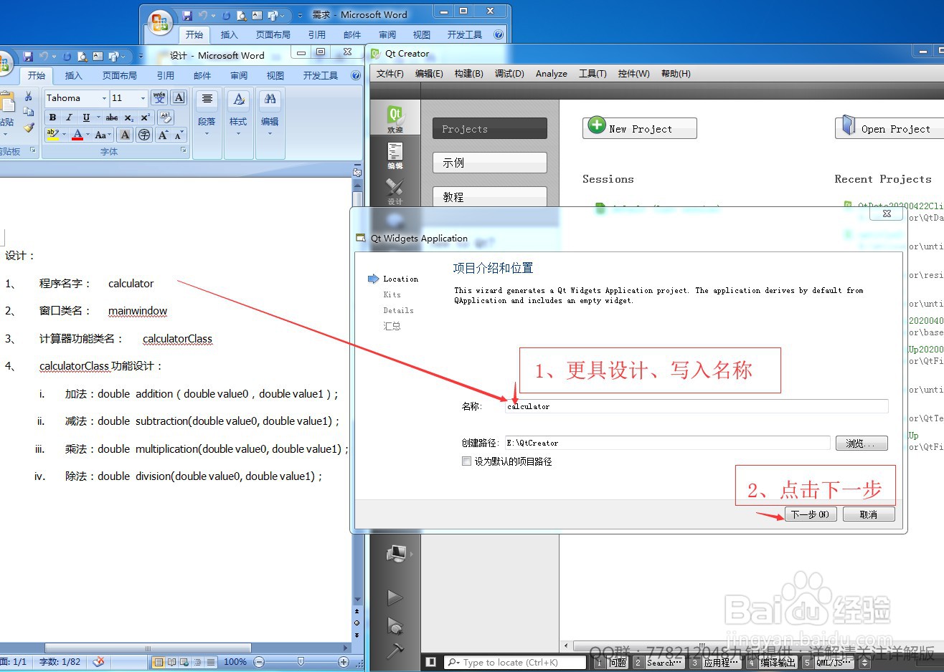Switch Word to Outline view
This screenshot has height=672, width=944.
click(197, 662)
